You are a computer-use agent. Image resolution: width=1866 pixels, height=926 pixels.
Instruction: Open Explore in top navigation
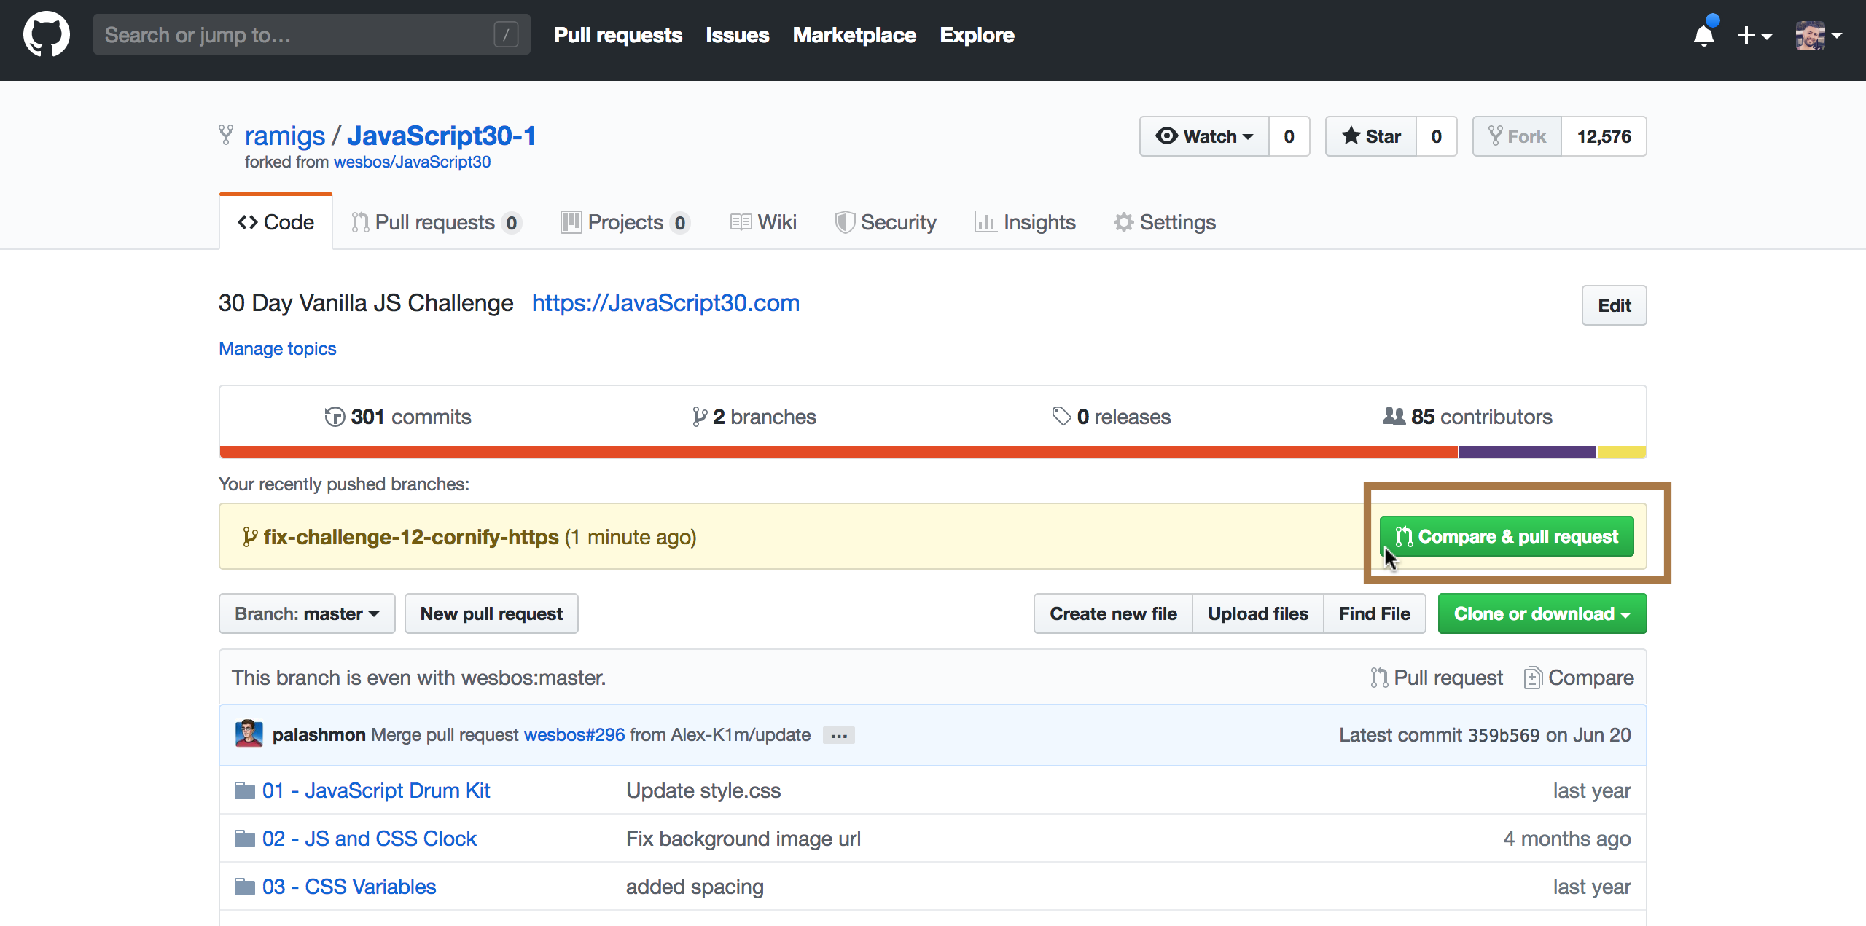click(x=977, y=35)
